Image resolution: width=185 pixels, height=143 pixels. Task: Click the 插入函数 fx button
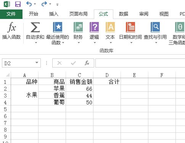(x=11, y=31)
